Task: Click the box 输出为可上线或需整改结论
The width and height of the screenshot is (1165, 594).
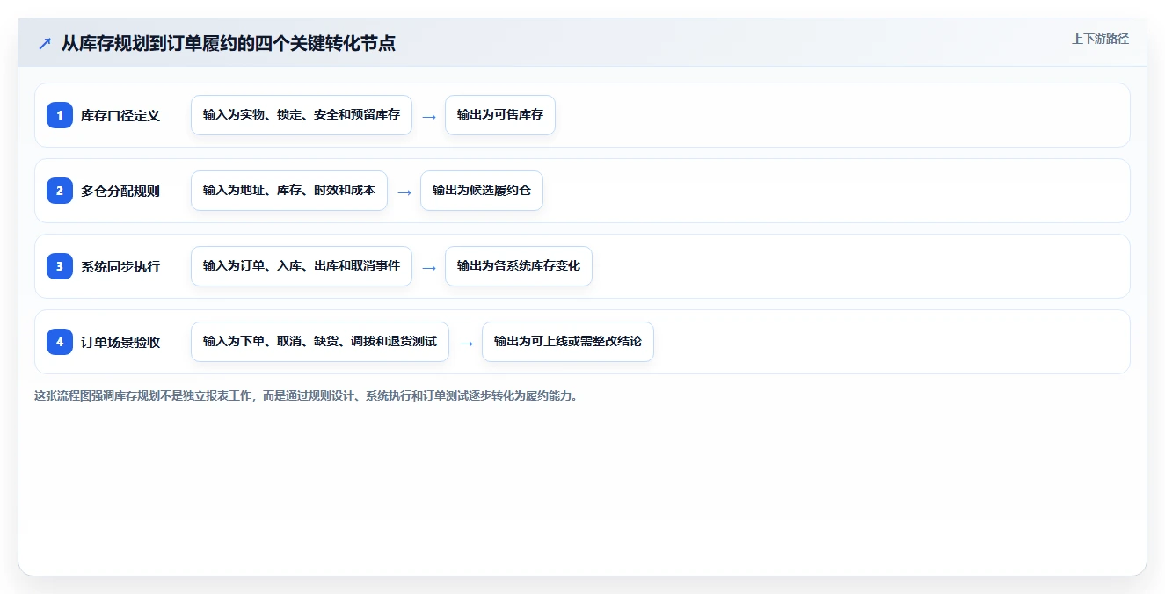Action: click(568, 342)
